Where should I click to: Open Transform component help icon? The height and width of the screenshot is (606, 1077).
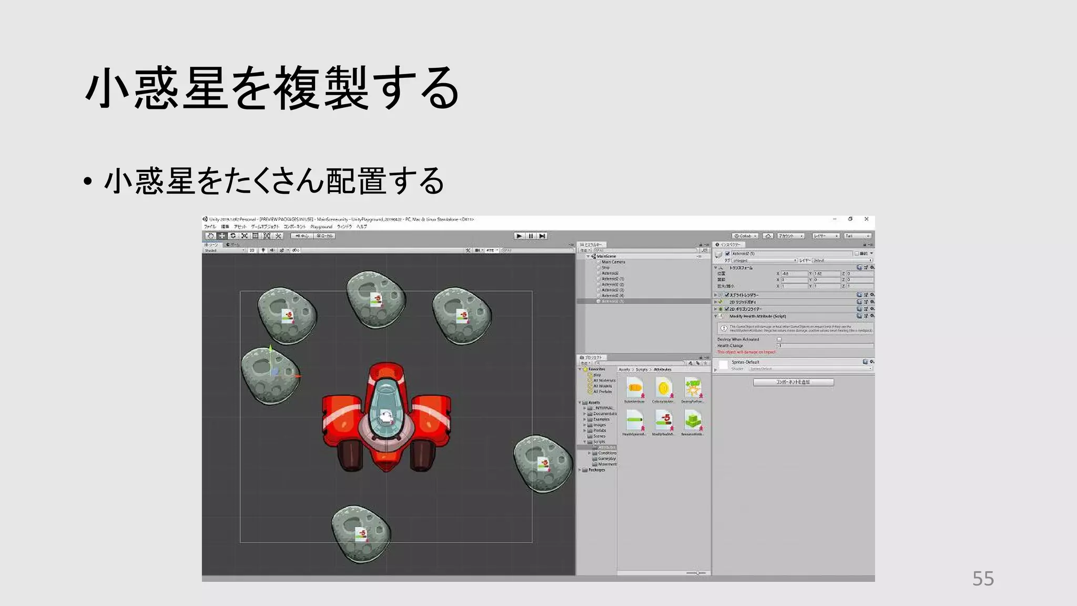[x=859, y=268]
